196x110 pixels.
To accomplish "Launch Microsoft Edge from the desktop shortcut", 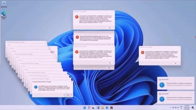I will [x=4, y=15].
